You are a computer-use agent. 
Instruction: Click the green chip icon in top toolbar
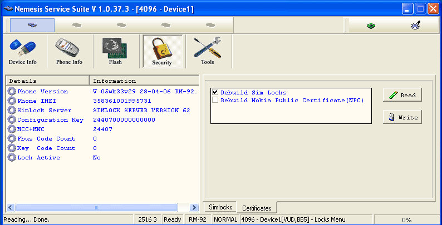point(371,26)
